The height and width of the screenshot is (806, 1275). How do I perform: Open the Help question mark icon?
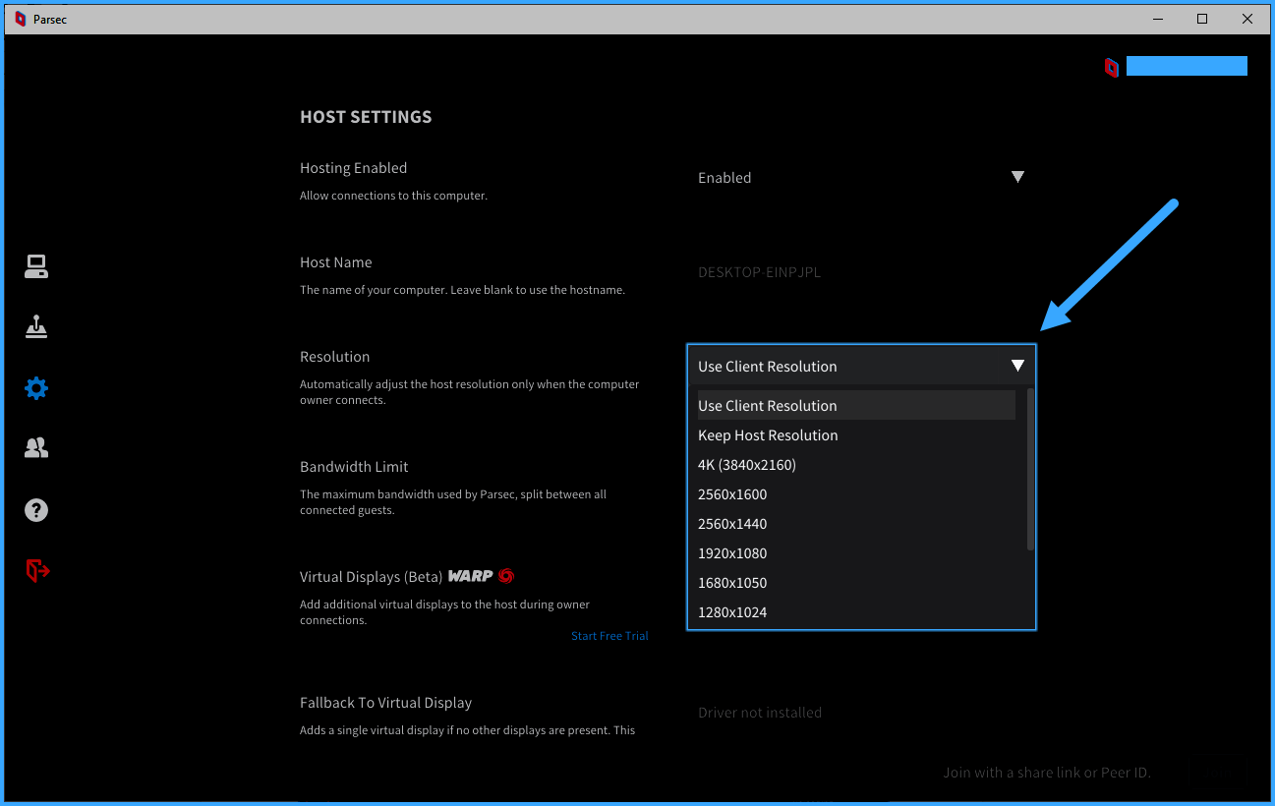(36, 510)
